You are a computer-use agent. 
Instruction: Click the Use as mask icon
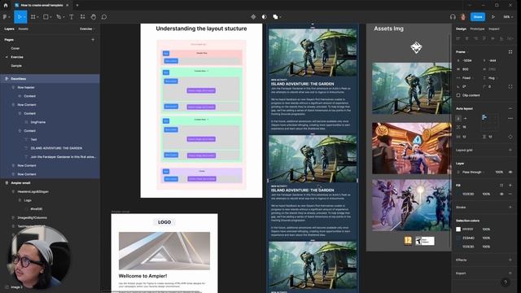264,17
